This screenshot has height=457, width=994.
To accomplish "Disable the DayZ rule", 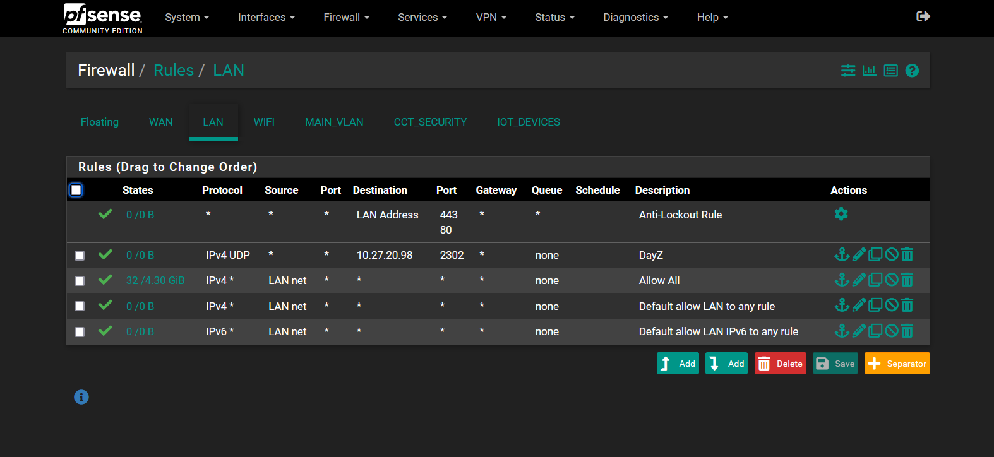I will point(892,254).
